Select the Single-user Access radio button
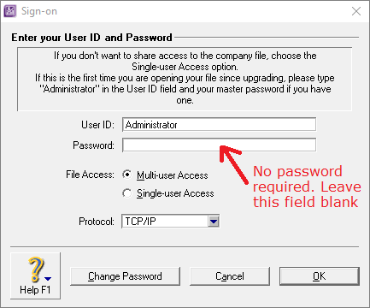 click(x=127, y=193)
